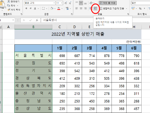
Task: Expand the Paste options arrow
Action: (2, 10)
